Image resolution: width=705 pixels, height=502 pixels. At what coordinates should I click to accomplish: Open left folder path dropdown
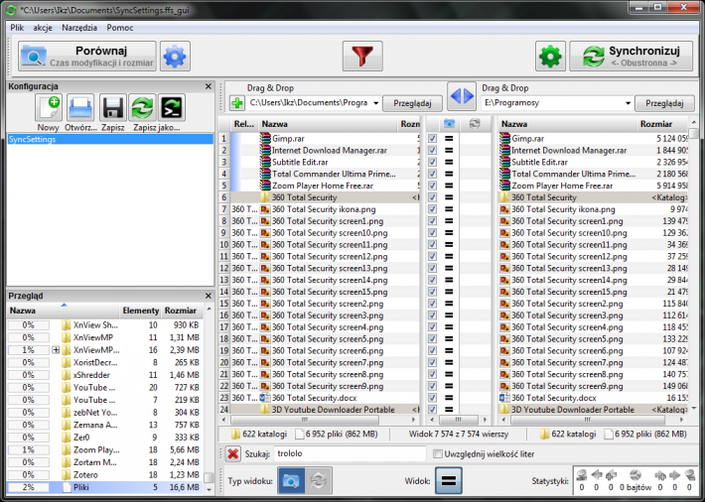click(376, 103)
